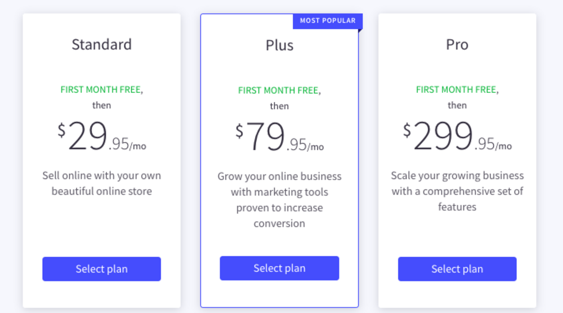Click the $29.95/mo price
Viewport: 563px width, 313px height.
coord(101,137)
